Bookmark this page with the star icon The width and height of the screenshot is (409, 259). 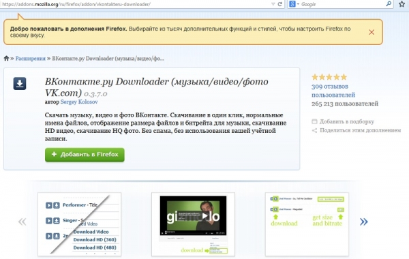click(402, 4)
